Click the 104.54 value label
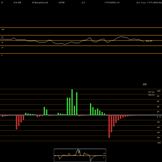 coord(151,95)
